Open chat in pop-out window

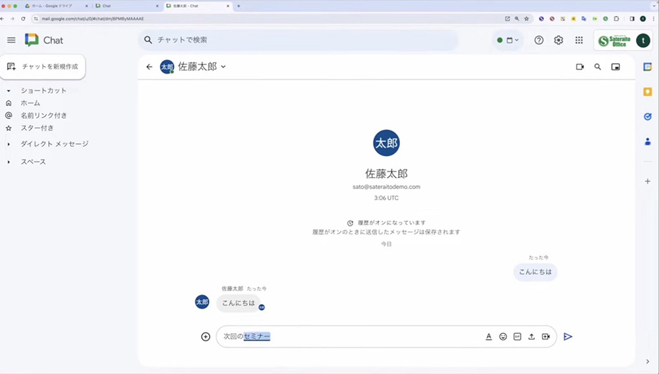pos(616,67)
